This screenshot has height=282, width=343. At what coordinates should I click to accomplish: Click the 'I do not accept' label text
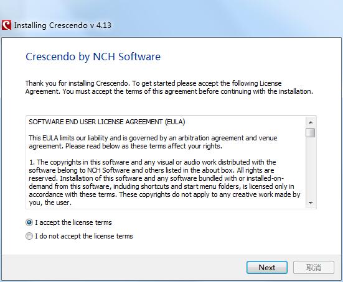pyautogui.click(x=84, y=236)
